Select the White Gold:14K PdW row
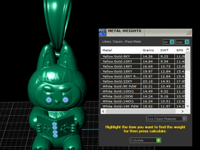 click(143, 106)
